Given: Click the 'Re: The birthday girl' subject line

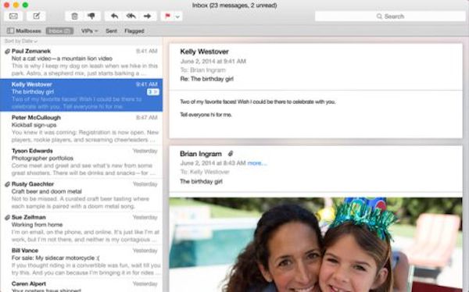Looking at the screenshot, I should [x=206, y=79].
